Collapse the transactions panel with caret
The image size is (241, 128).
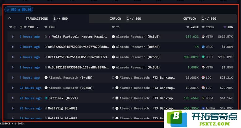coord(10,18)
